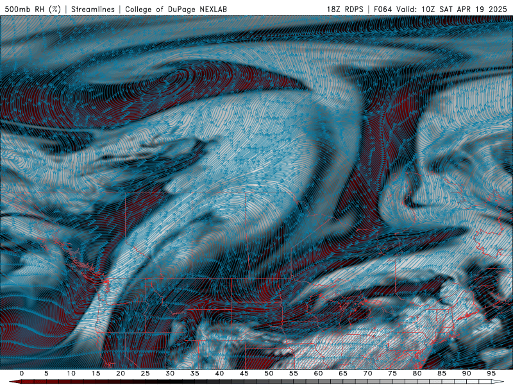Select the 'Streamlines' label in the header
513x385 pixels.
pos(93,9)
